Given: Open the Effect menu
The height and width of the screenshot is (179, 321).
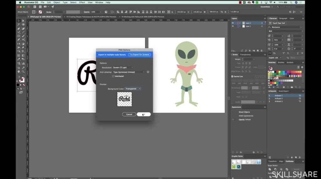Looking at the screenshot, I should click(82, 3).
